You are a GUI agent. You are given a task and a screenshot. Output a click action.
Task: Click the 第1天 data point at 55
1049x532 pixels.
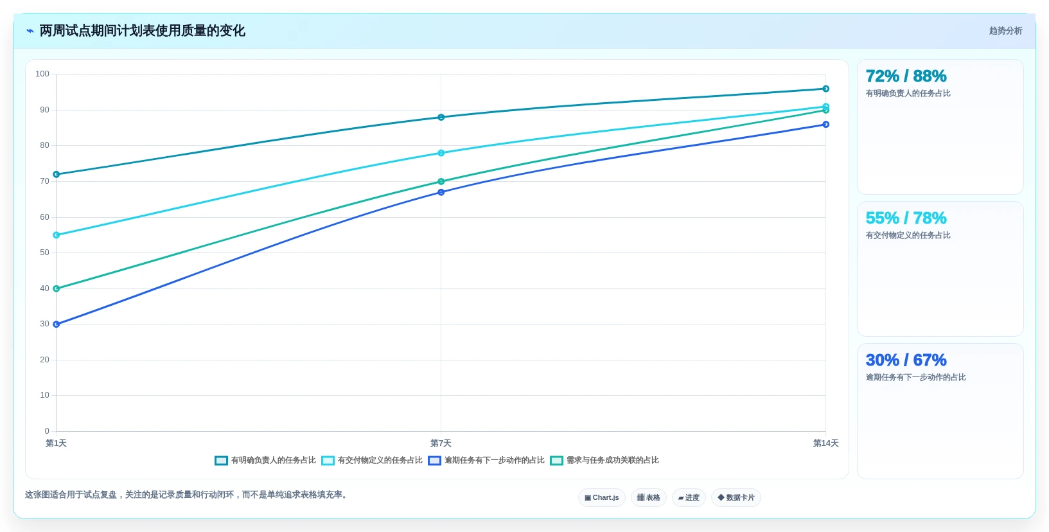[x=57, y=235]
